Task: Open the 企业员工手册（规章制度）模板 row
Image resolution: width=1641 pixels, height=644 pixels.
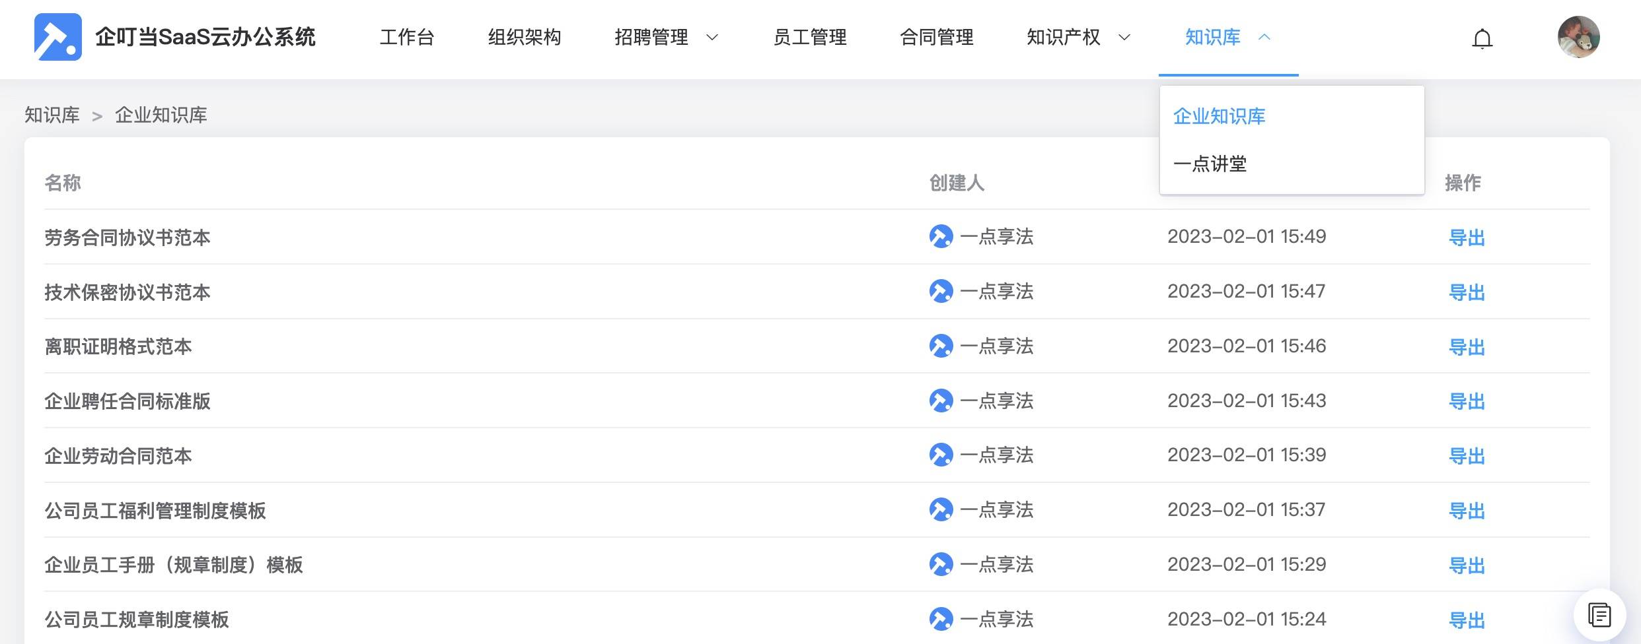Action: tap(817, 565)
